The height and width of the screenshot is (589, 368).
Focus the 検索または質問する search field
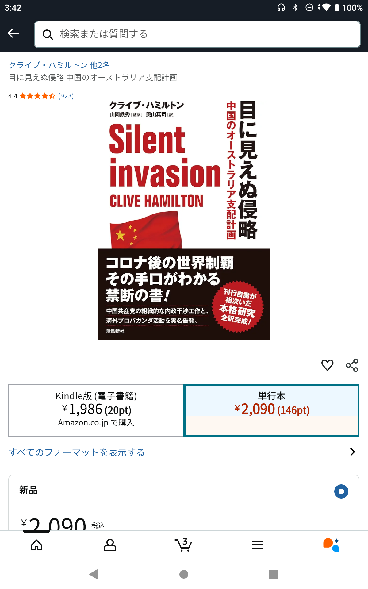197,34
